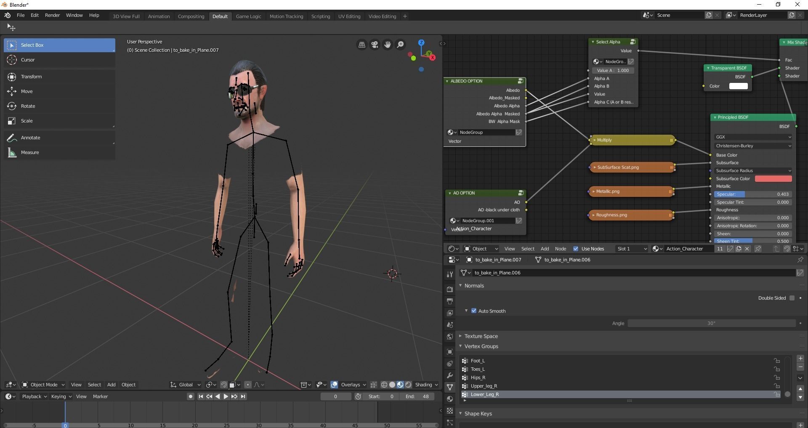Collapse the Vertex Groups panel

(x=460, y=346)
